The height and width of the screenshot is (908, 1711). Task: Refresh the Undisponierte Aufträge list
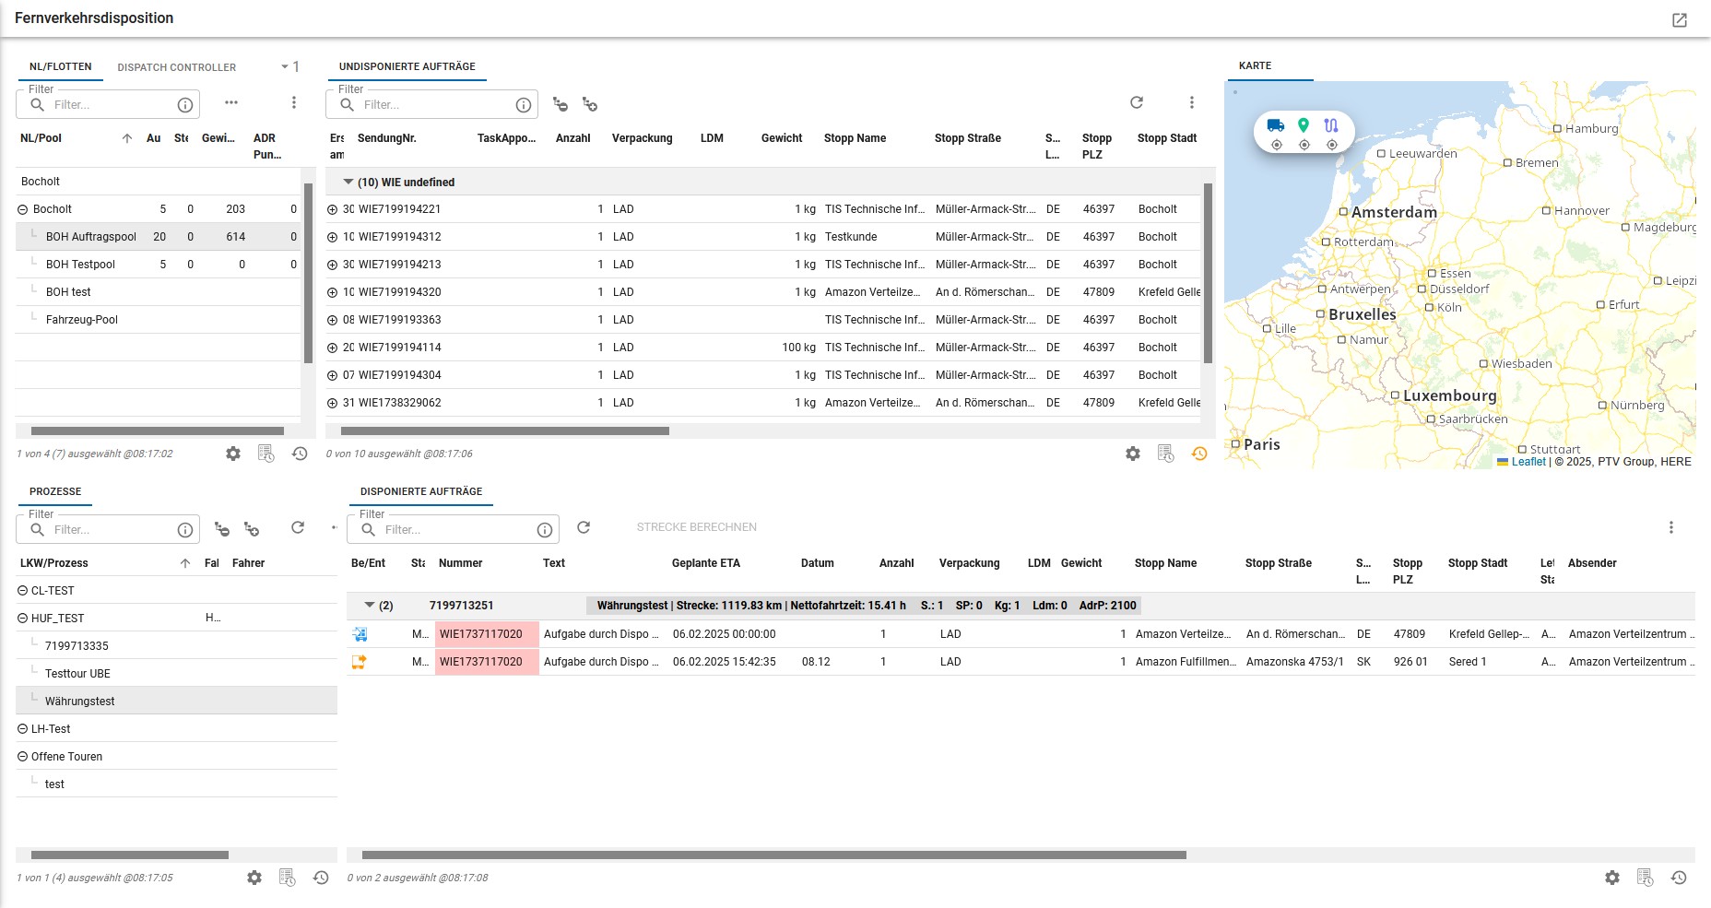coord(1137,102)
